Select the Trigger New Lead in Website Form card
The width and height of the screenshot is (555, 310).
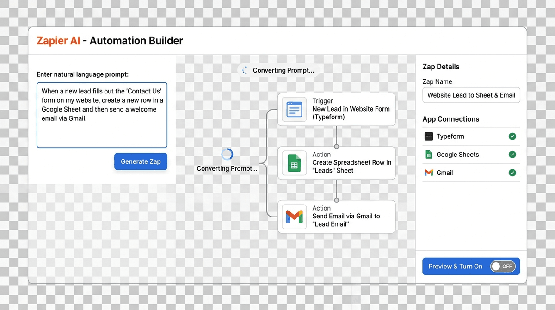coord(351,110)
